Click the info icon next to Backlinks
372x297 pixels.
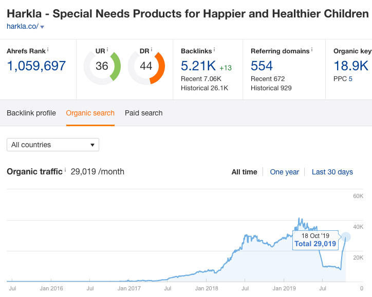(x=214, y=49)
